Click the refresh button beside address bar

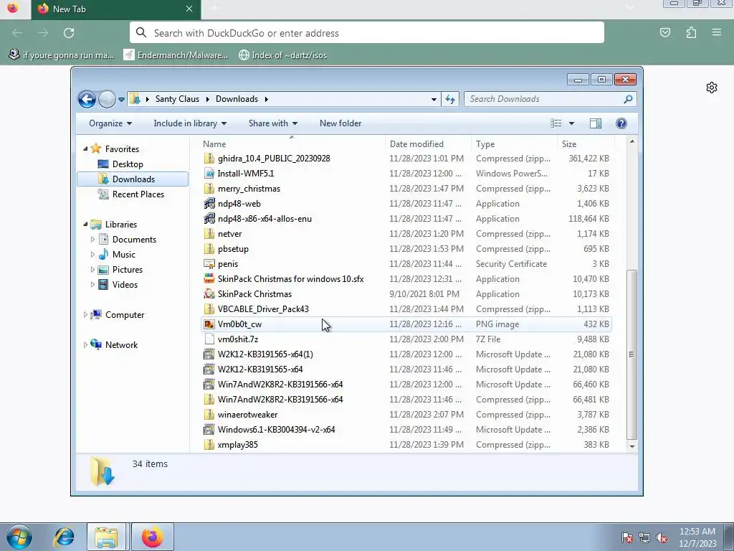pos(450,99)
